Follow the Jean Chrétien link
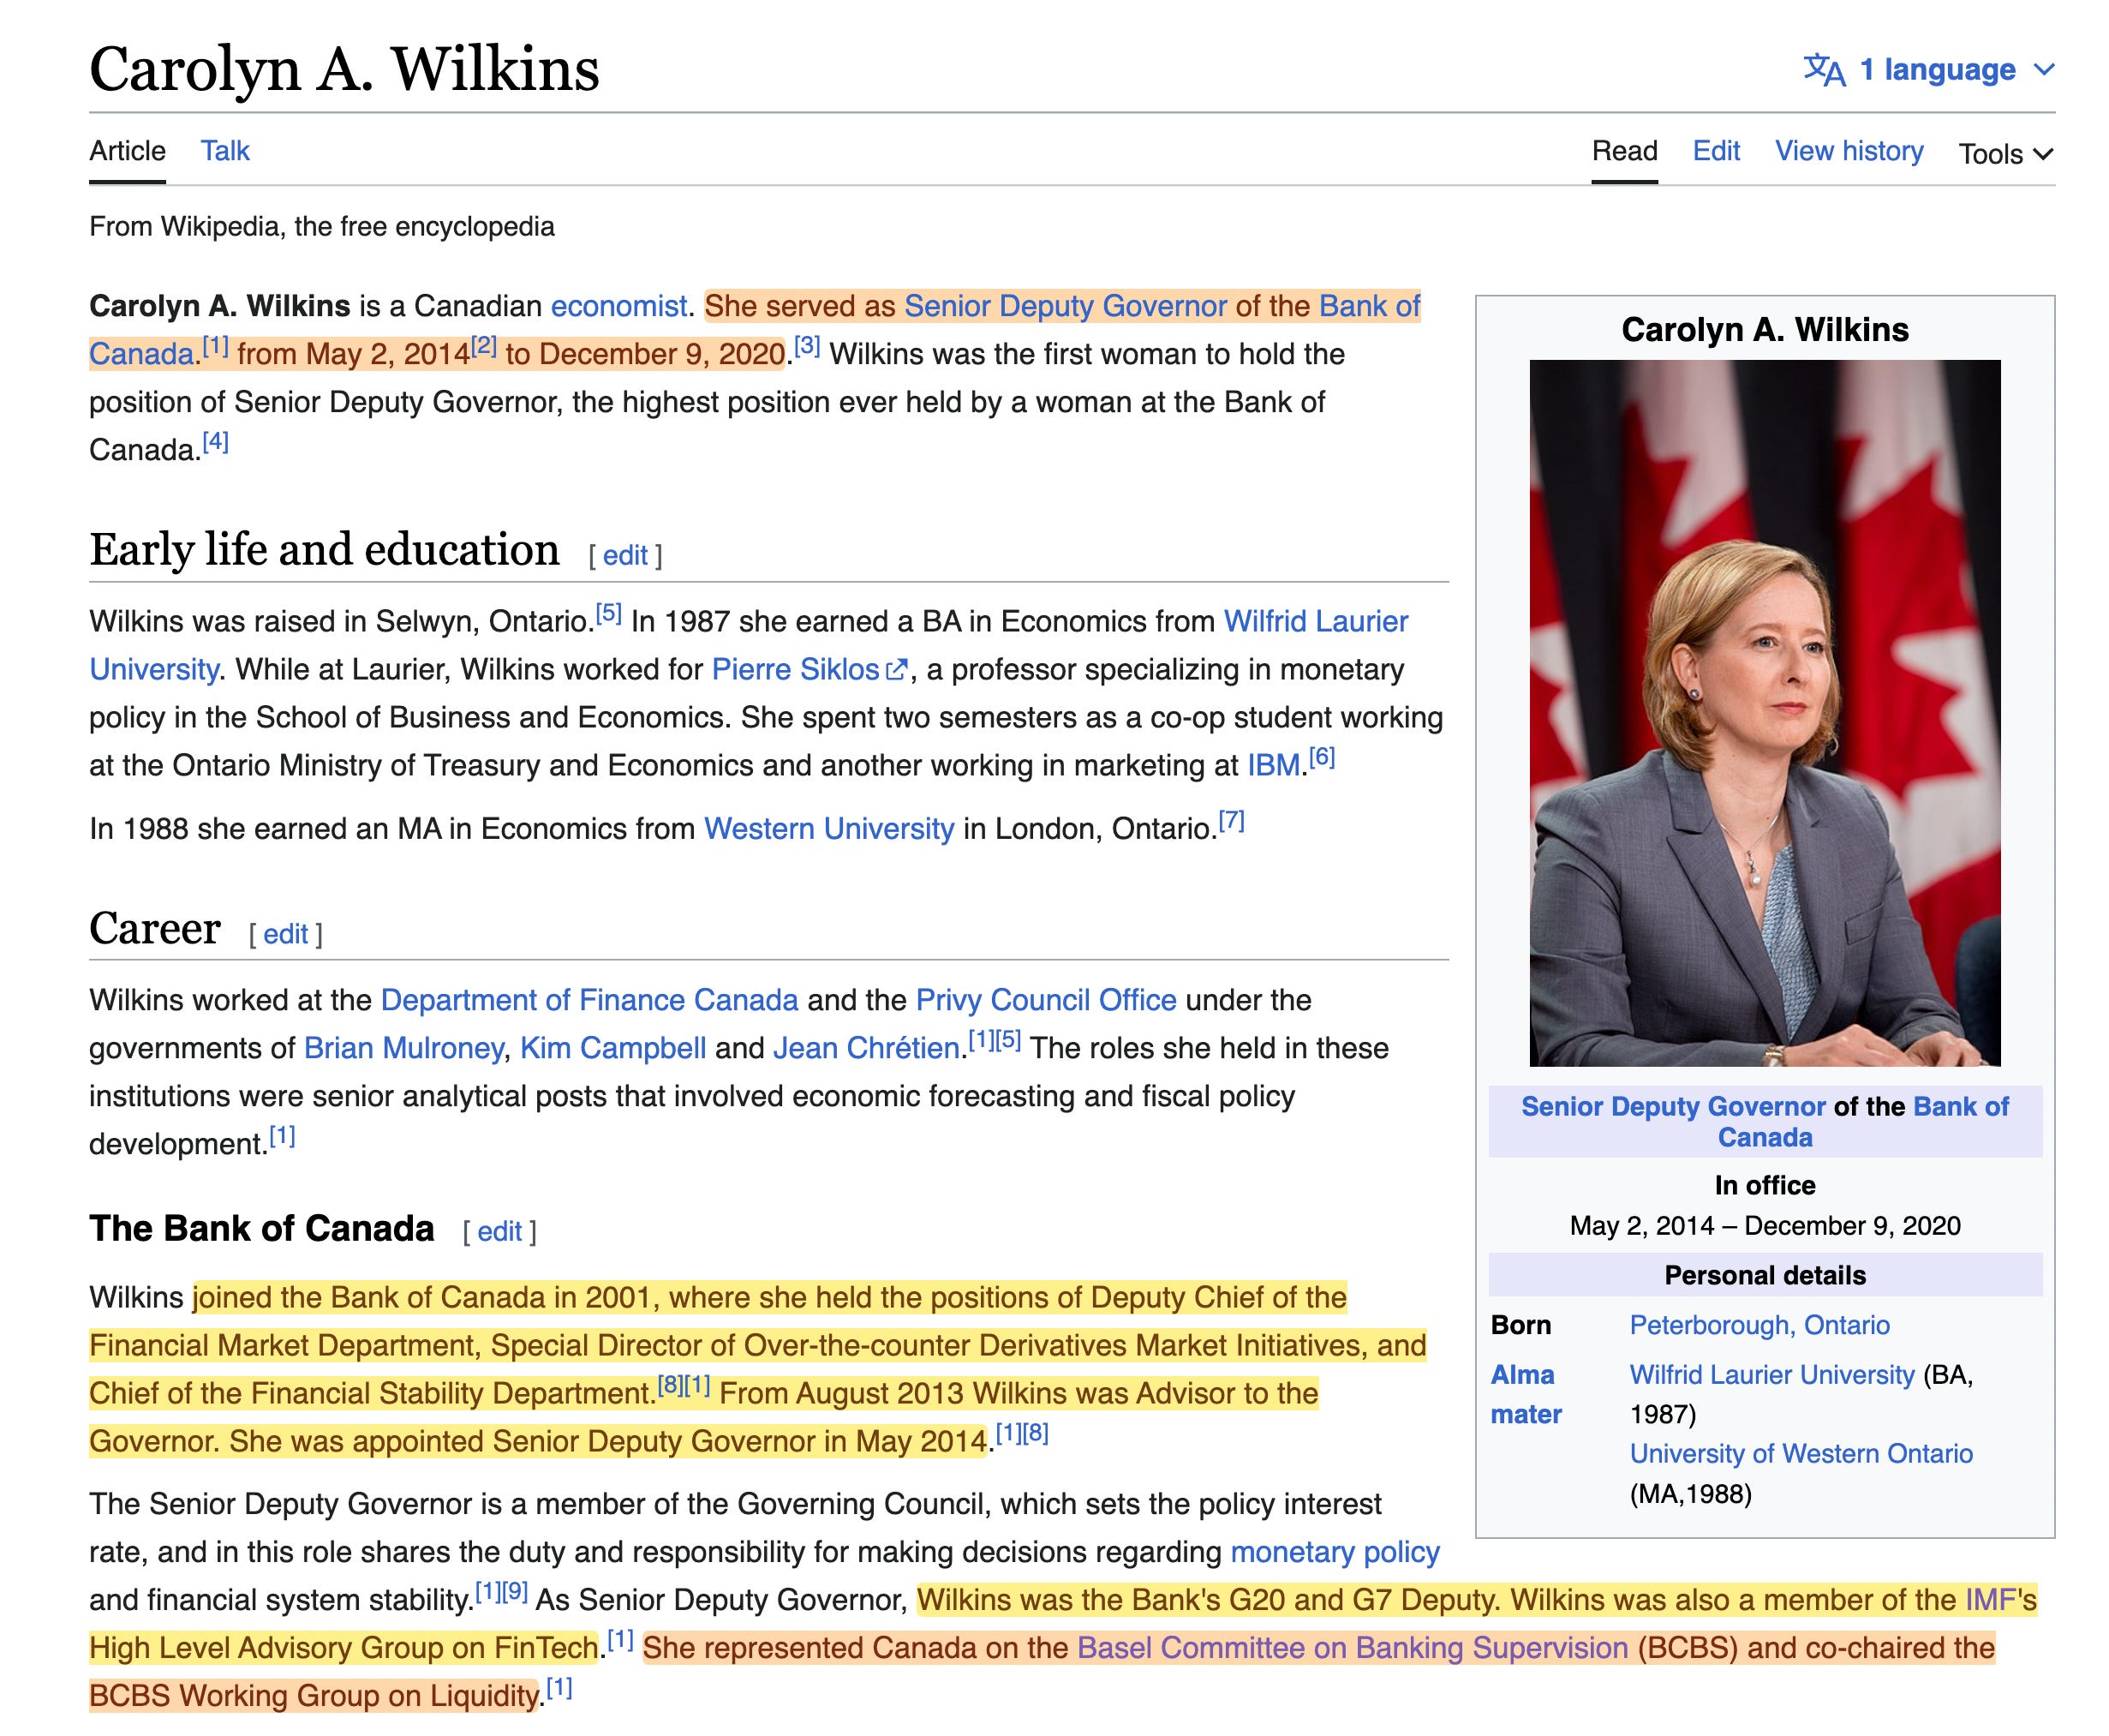 tap(867, 1048)
